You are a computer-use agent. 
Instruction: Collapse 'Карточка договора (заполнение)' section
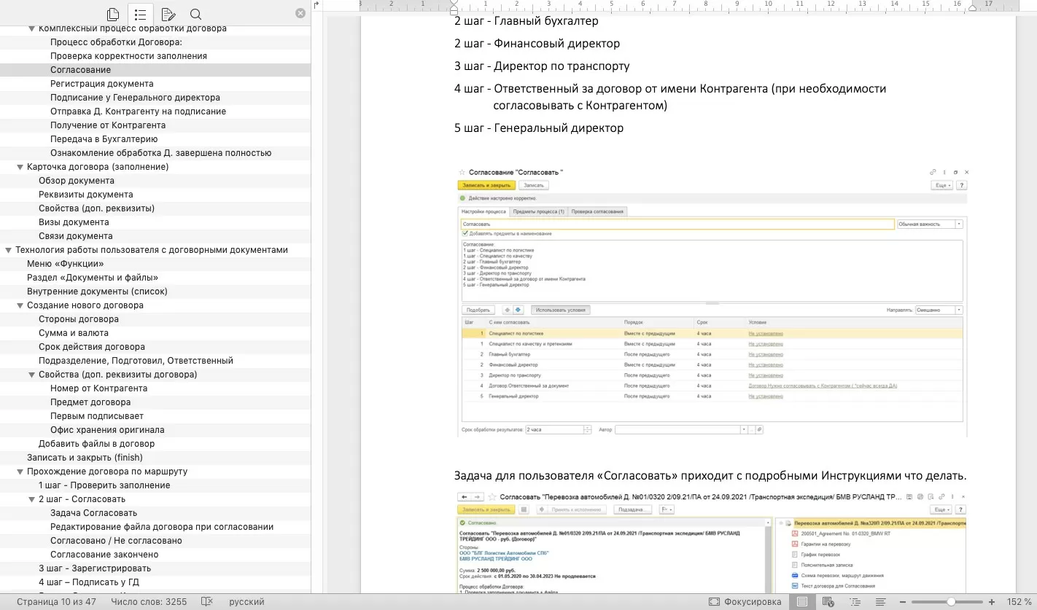20,167
